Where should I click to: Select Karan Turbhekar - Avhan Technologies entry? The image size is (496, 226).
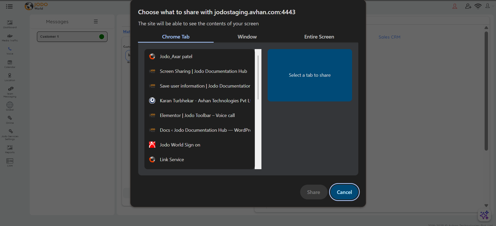pyautogui.click(x=199, y=100)
